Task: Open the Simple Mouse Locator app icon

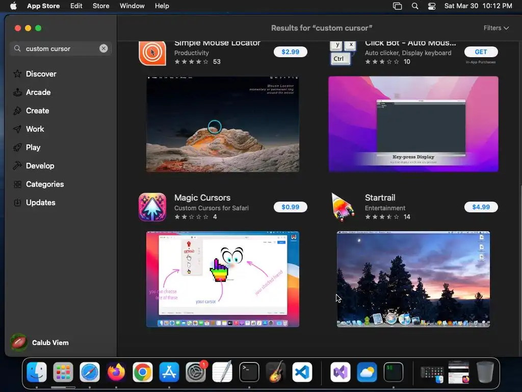Action: [152, 53]
